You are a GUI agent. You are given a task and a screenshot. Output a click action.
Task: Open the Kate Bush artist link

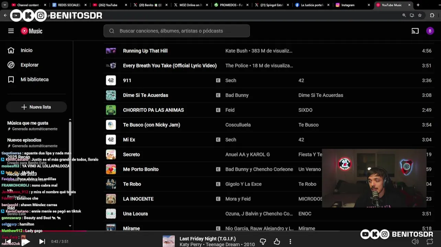pyautogui.click(x=236, y=51)
